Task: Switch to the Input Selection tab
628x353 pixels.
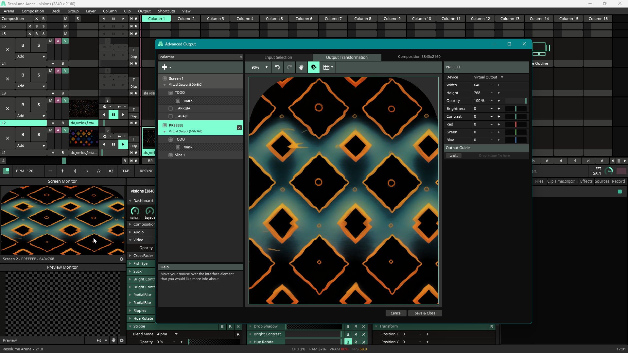Action: pos(278,58)
